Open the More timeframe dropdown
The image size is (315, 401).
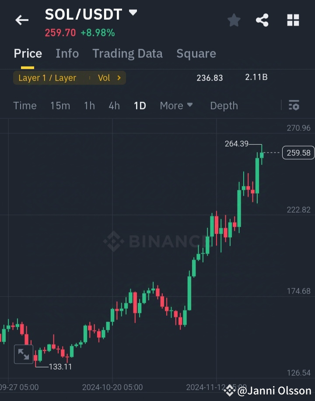click(176, 105)
